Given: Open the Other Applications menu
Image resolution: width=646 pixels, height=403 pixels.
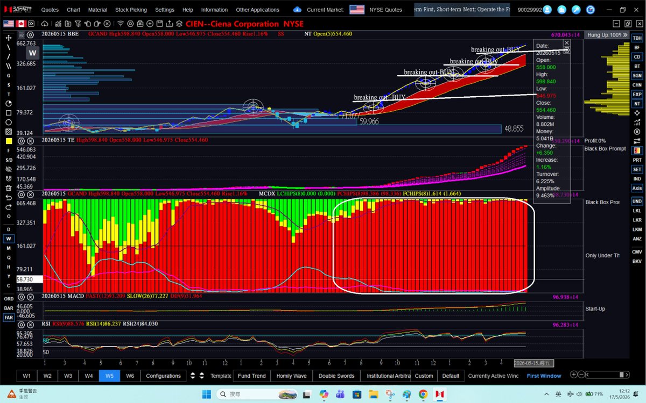Looking at the screenshot, I should 257,10.
